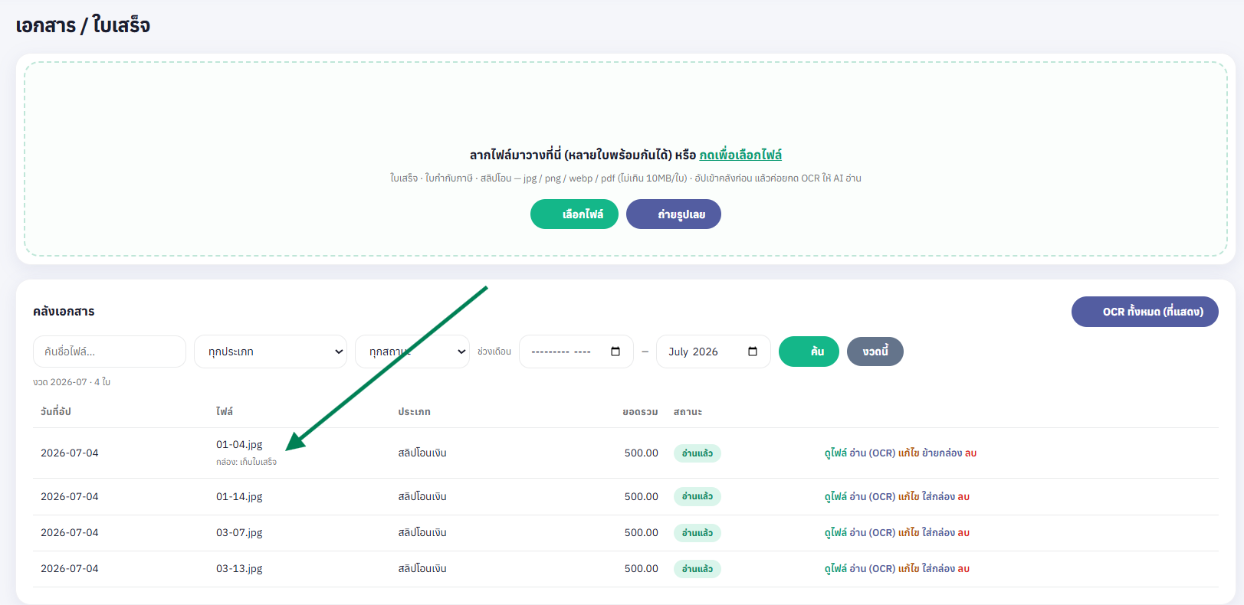Run อ่าน (OCR) on 03-07.jpg
The image size is (1244, 605).
(872, 533)
